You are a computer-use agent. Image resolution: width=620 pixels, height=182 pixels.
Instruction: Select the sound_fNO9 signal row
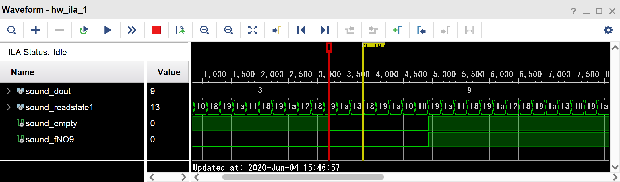(49, 139)
